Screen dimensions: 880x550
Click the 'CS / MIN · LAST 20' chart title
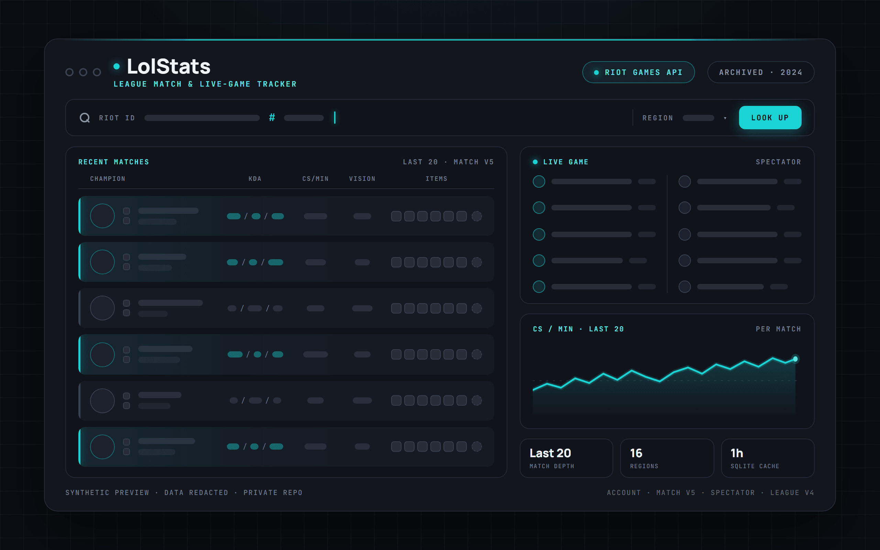tap(578, 329)
